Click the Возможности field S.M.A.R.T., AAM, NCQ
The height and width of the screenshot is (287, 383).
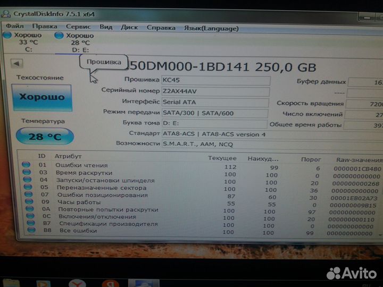[x=272, y=144]
